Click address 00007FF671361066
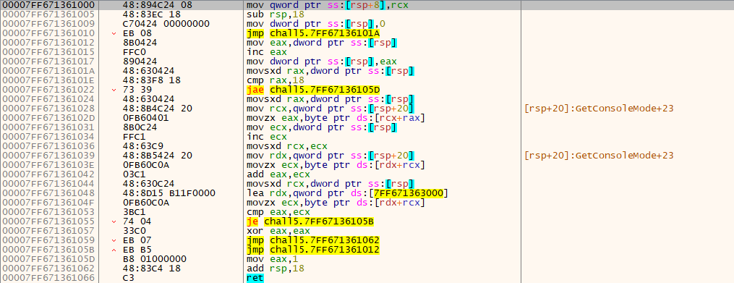The width and height of the screenshot is (734, 283). click(48, 277)
